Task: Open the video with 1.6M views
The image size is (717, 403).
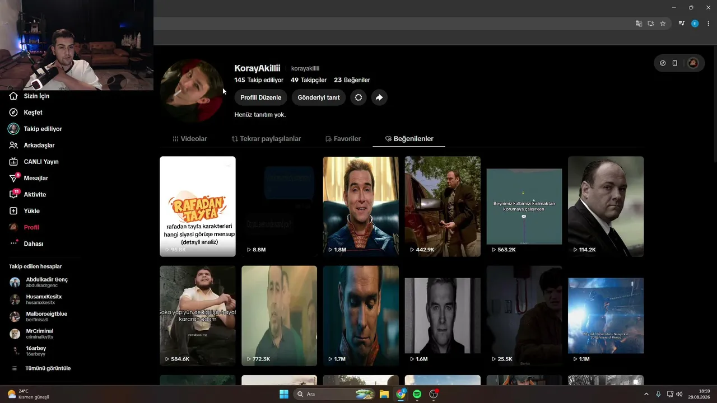Action: coord(443,316)
